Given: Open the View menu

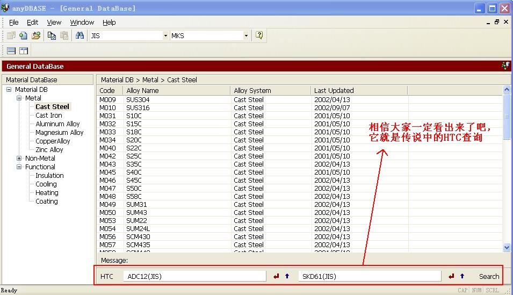Looking at the screenshot, I should (x=54, y=22).
